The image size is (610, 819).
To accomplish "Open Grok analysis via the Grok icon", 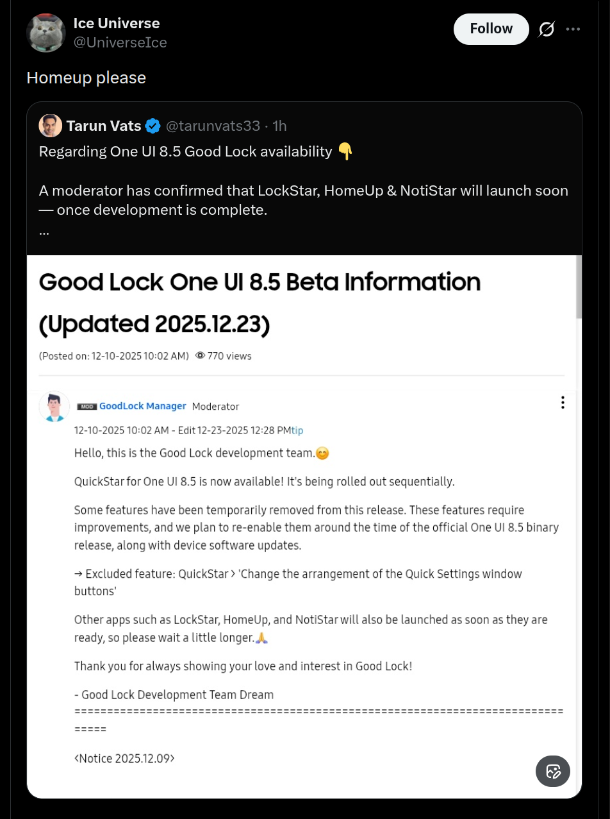I will [x=545, y=29].
